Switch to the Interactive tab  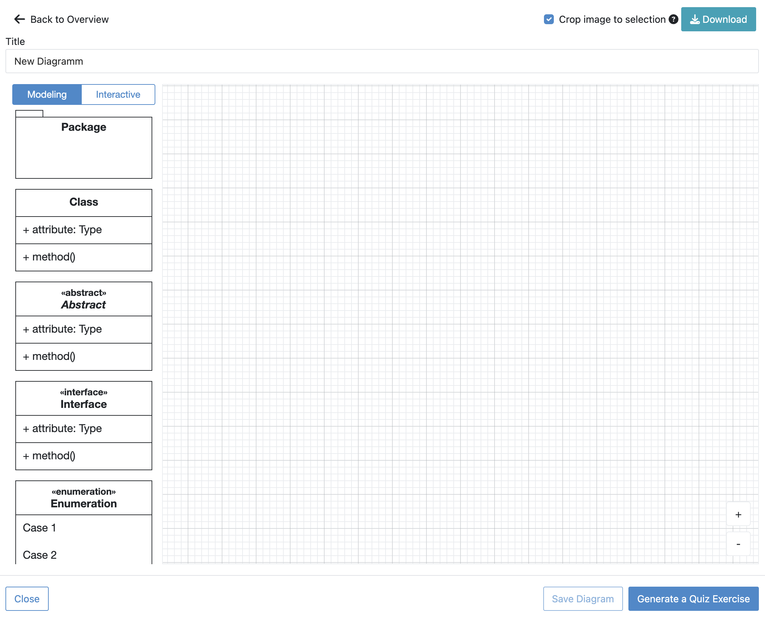(118, 95)
